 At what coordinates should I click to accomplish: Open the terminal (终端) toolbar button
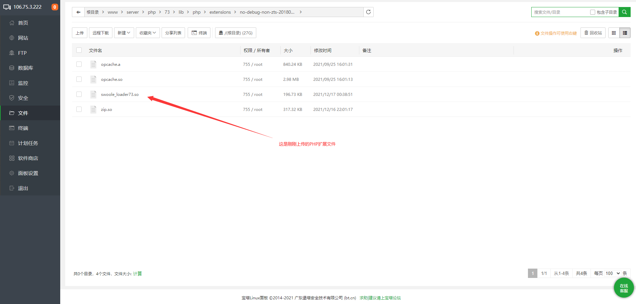click(199, 33)
